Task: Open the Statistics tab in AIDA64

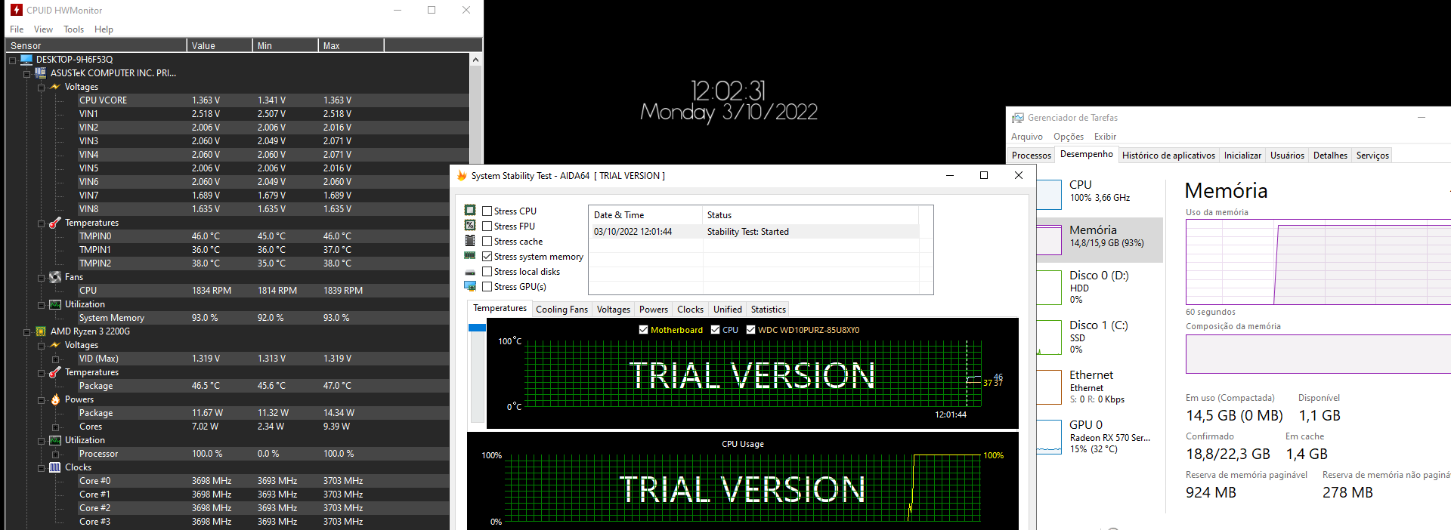Action: [768, 310]
